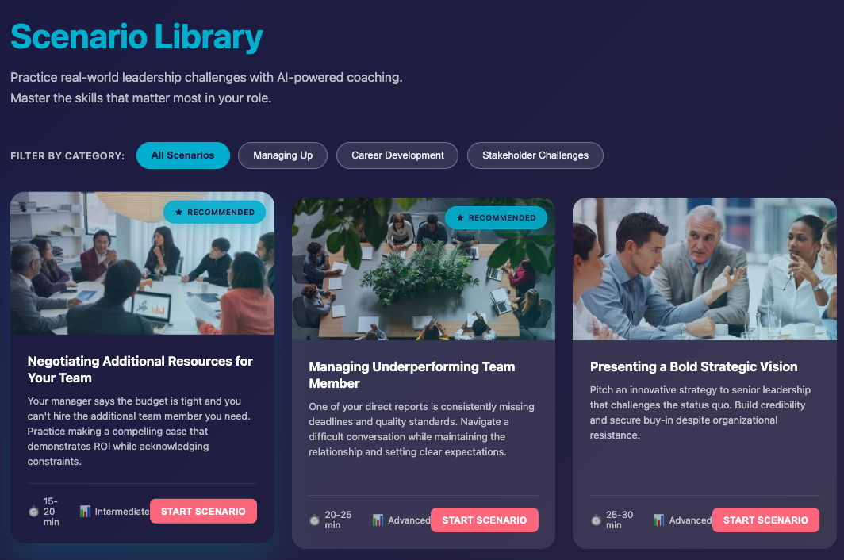
Task: Start the Negotiating Additional Resources scenario
Action: tap(203, 511)
